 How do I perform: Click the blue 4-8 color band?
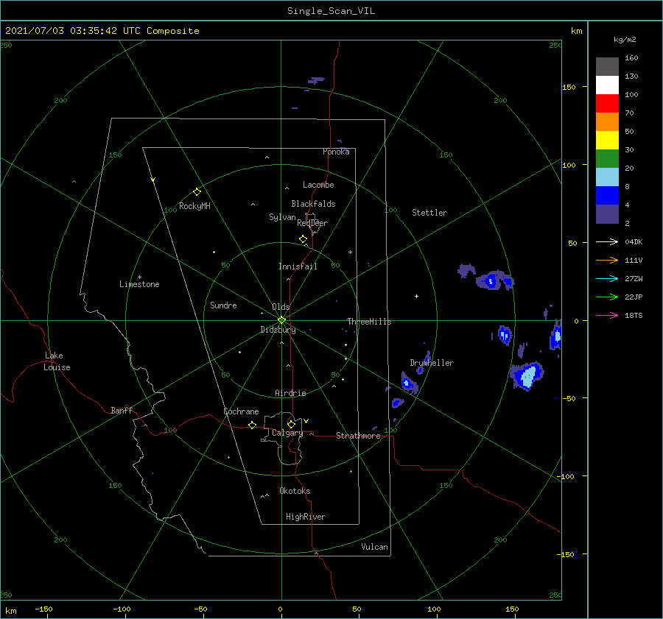coord(607,196)
